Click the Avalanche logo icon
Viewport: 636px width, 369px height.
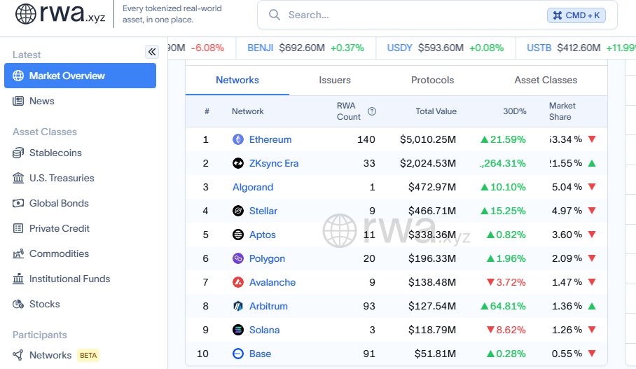pos(238,282)
